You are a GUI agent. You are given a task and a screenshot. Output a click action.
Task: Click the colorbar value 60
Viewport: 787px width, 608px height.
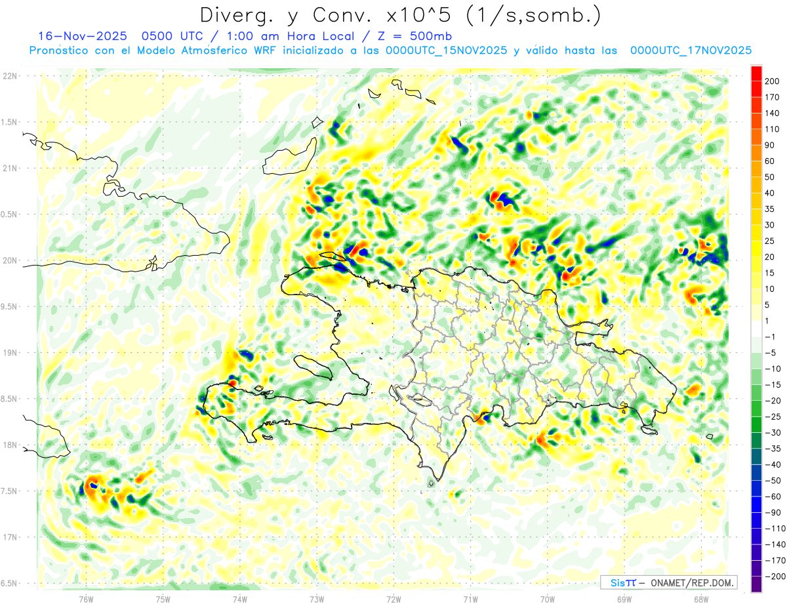tap(771, 161)
